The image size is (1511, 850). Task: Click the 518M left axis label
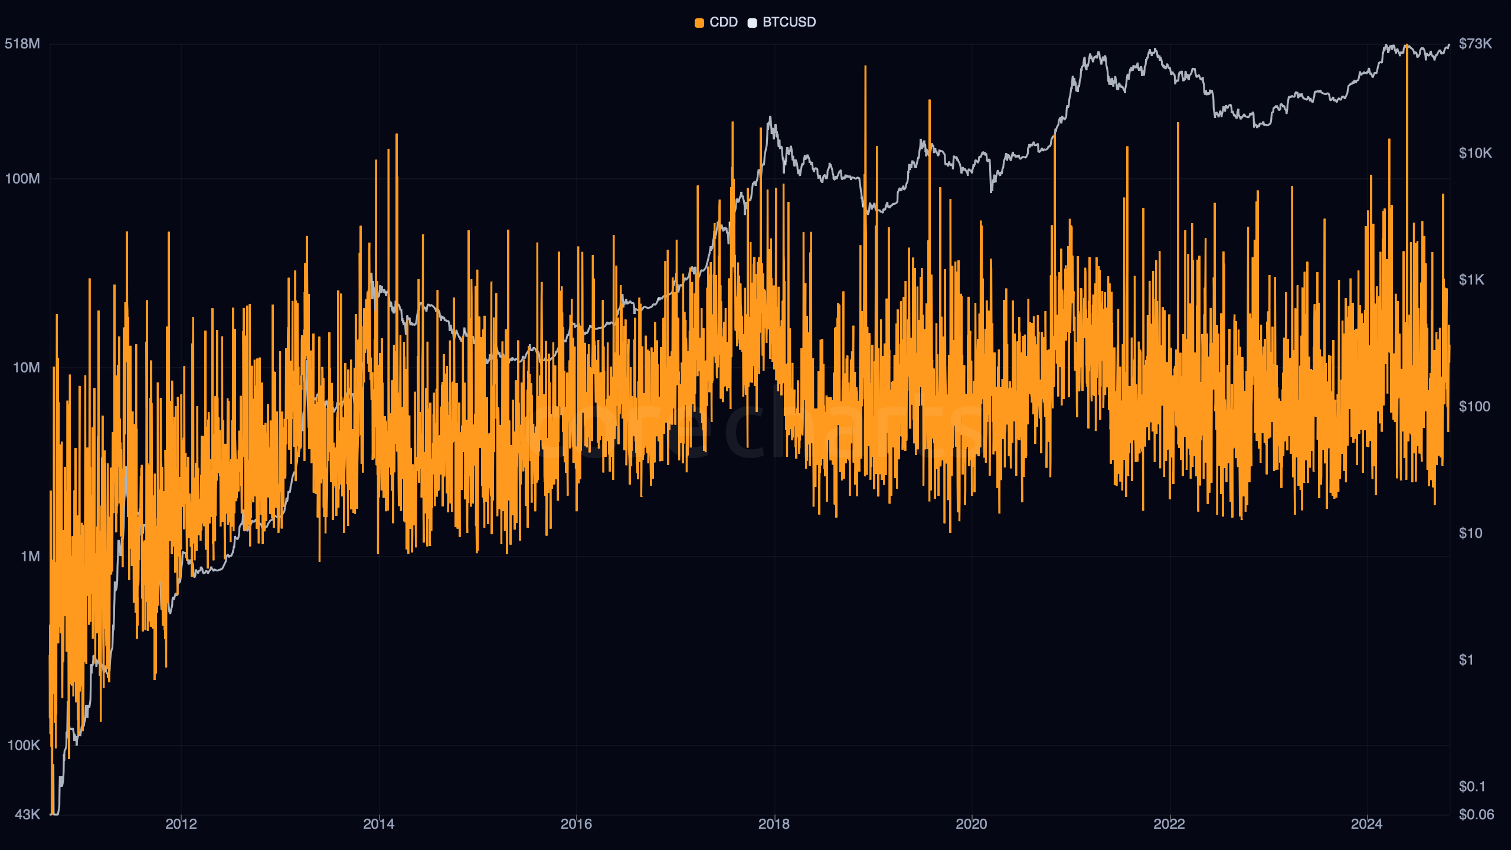tap(22, 44)
